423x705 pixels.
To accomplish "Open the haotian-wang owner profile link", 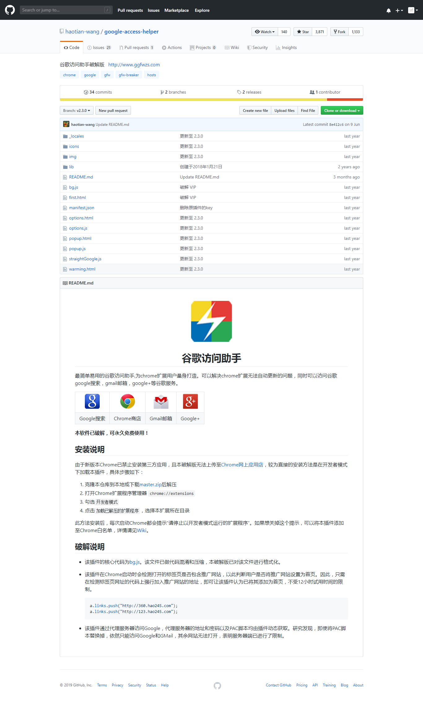I will [82, 32].
